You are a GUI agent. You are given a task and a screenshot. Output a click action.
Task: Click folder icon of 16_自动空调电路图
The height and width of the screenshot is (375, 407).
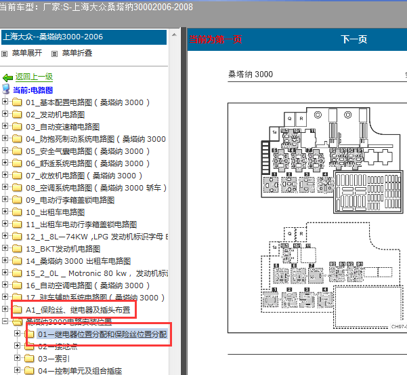coord(17,285)
